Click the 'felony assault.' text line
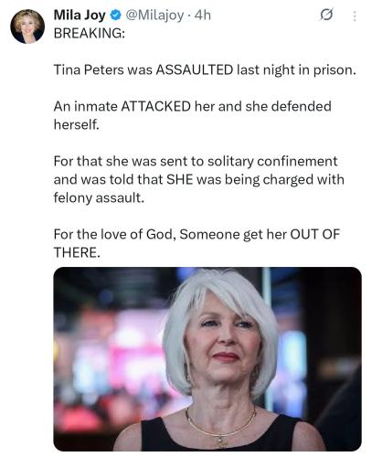The height and width of the screenshot is (457, 372). [99, 197]
